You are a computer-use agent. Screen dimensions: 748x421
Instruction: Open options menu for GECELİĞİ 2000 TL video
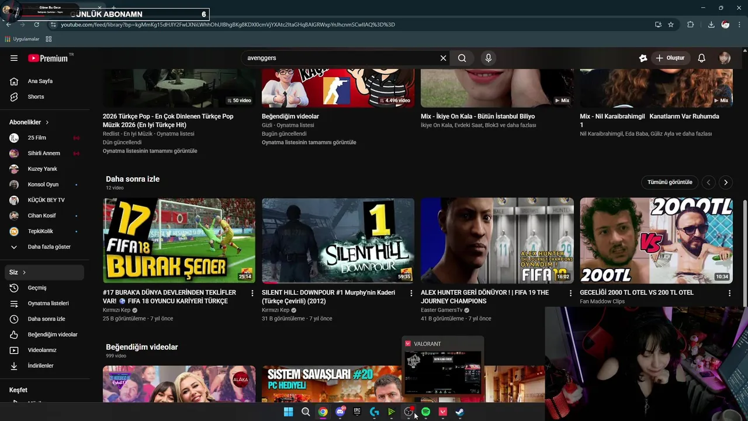coord(729,293)
